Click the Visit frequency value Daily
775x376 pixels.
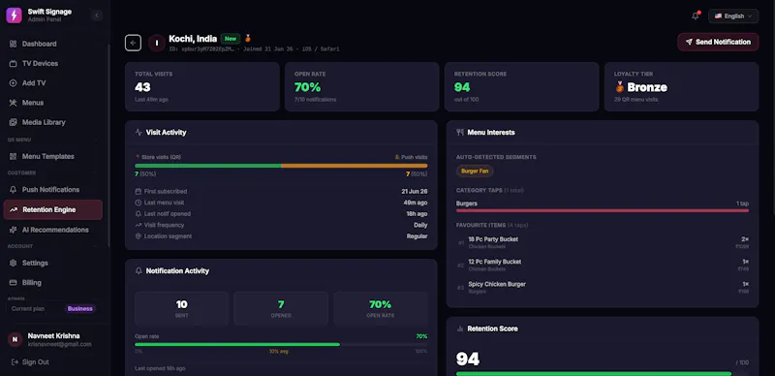(420, 225)
